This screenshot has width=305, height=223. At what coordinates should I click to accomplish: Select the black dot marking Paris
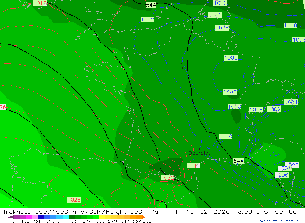(x=182, y=64)
